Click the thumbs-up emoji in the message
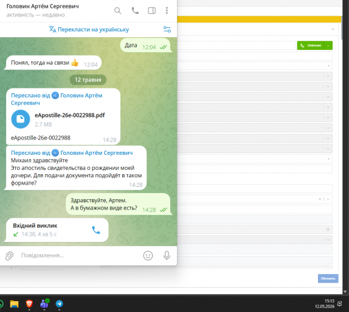Viewport: 349px width, 312px height. pos(75,63)
